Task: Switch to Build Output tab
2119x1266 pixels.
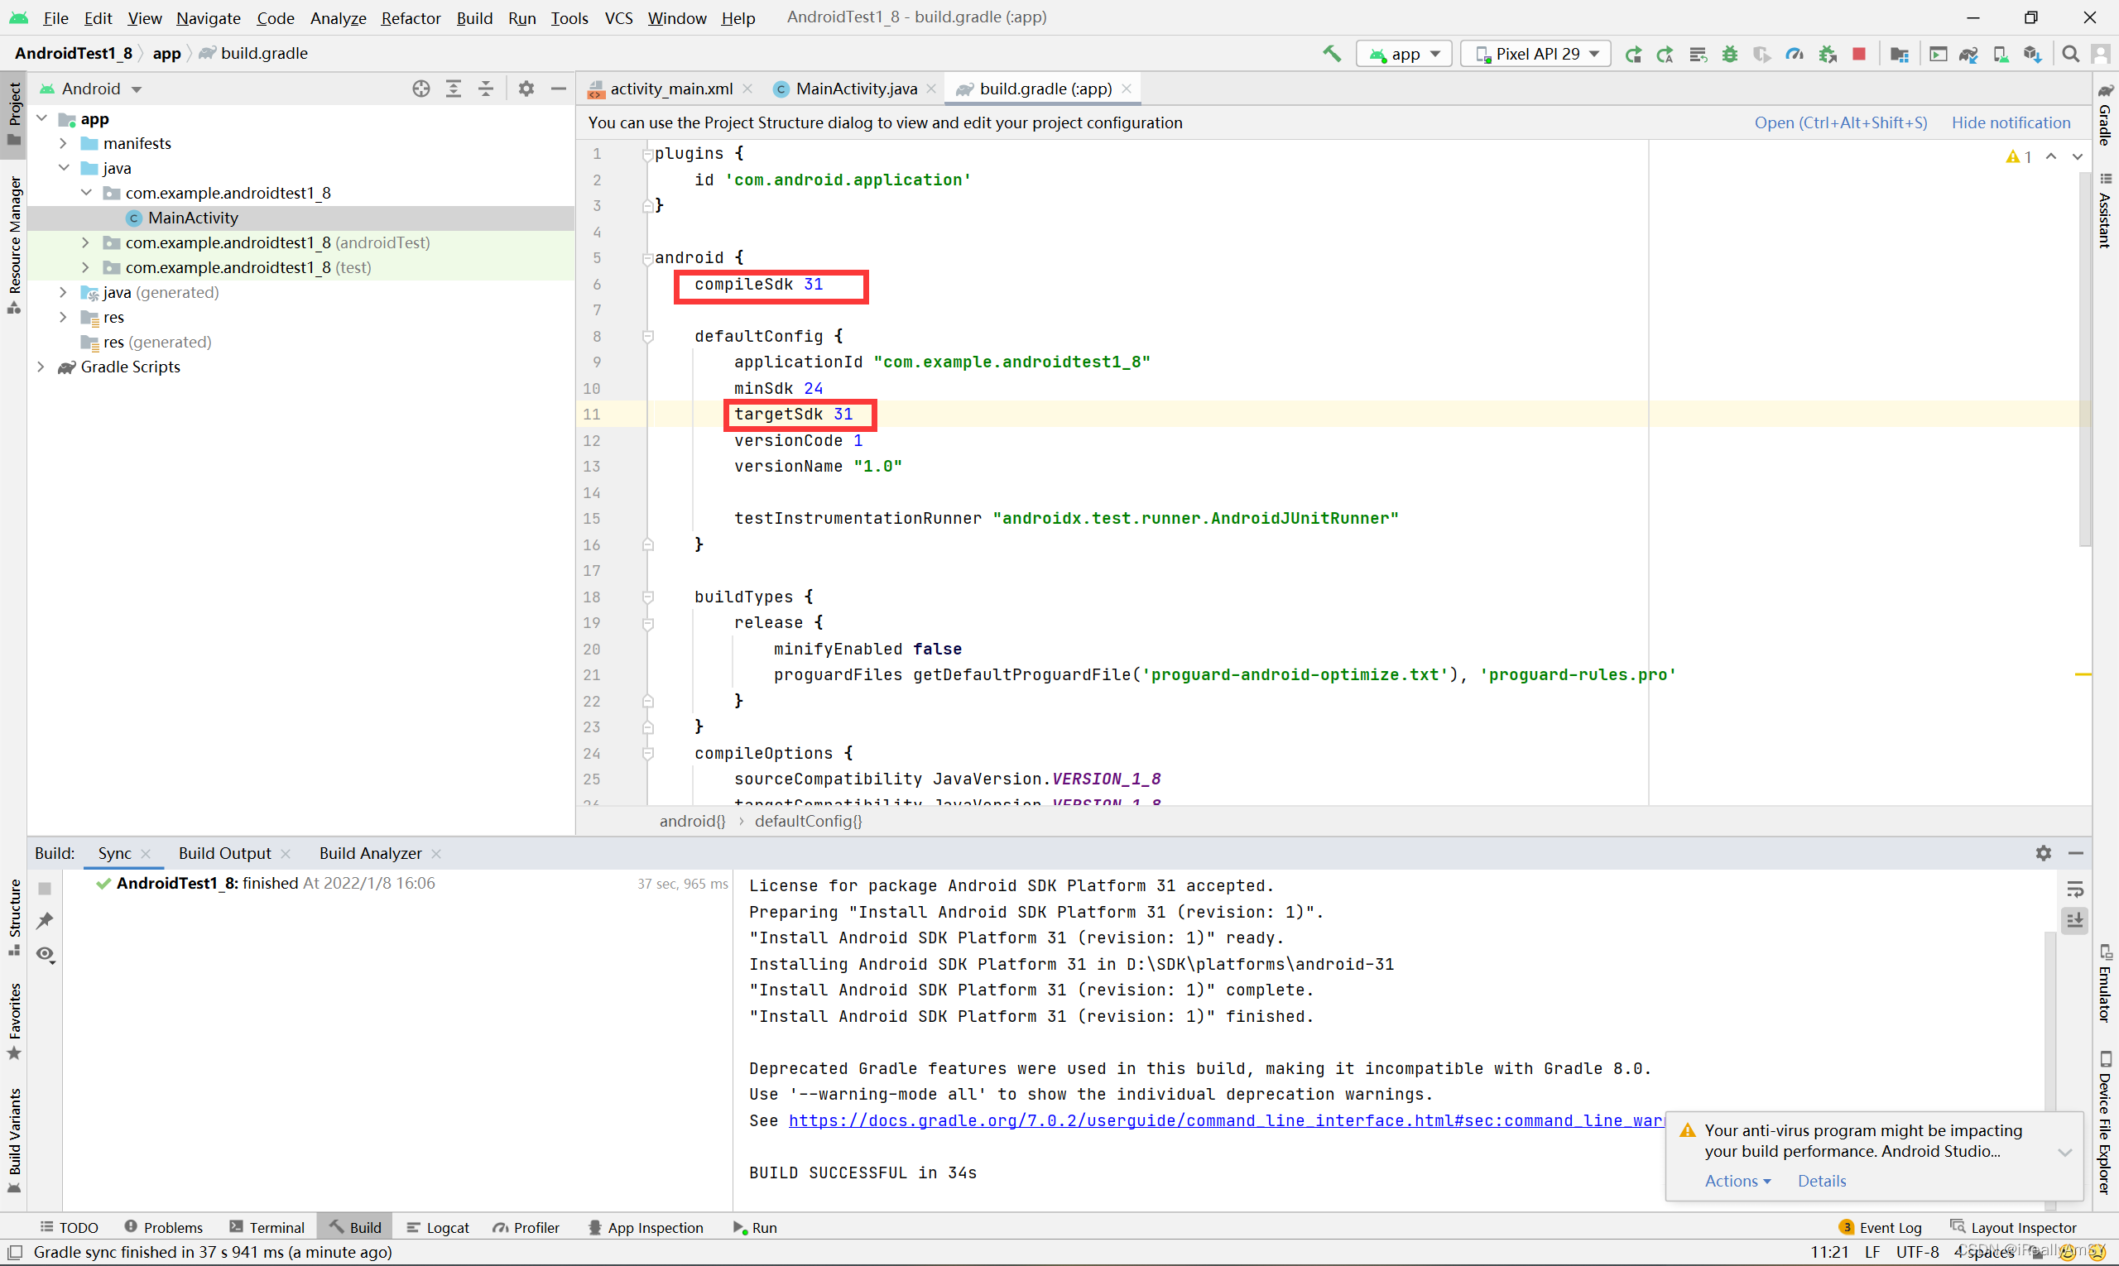Action: 224,854
